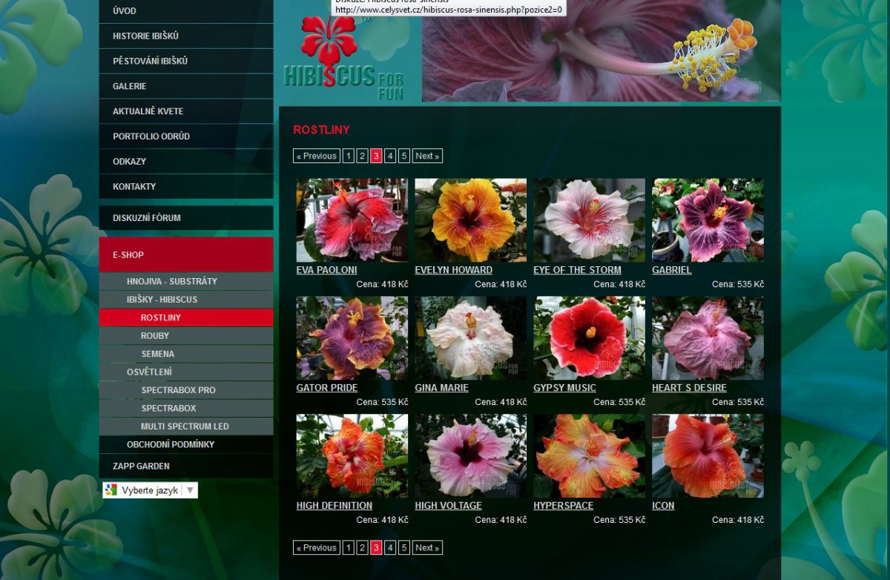Open the Eva Paoloni flower thumbnail
The height and width of the screenshot is (580, 890).
[352, 220]
